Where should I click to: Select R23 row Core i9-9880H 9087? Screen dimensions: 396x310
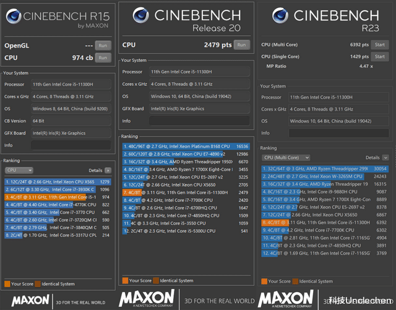point(325,192)
